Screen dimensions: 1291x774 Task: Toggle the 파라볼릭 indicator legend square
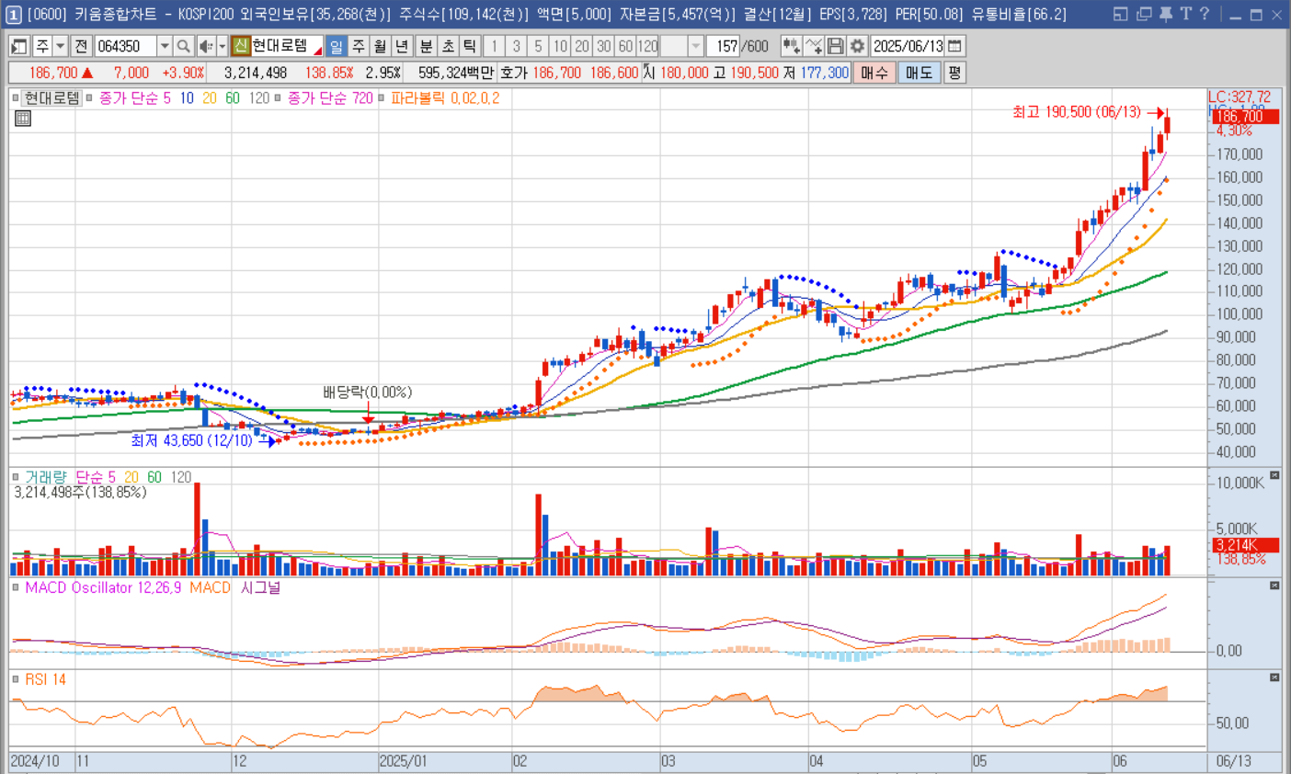382,97
